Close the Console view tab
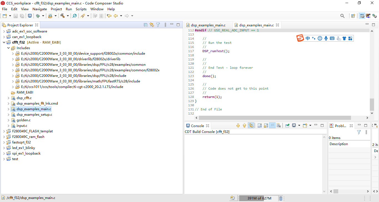This screenshot has height=202, width=379. 207,126
